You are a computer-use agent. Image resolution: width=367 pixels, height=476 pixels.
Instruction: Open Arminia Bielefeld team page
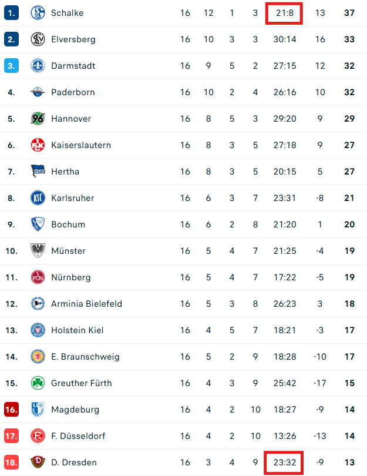click(x=86, y=304)
